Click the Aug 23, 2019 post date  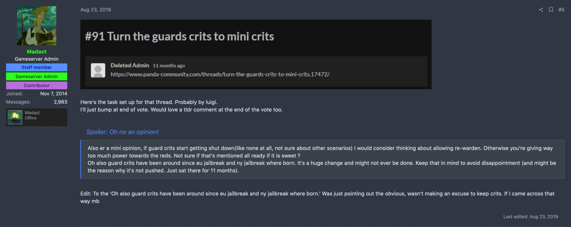pos(95,10)
